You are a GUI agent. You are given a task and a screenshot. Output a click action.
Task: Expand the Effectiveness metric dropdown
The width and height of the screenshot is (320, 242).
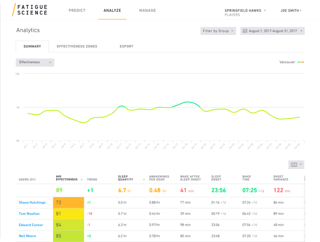[35, 62]
